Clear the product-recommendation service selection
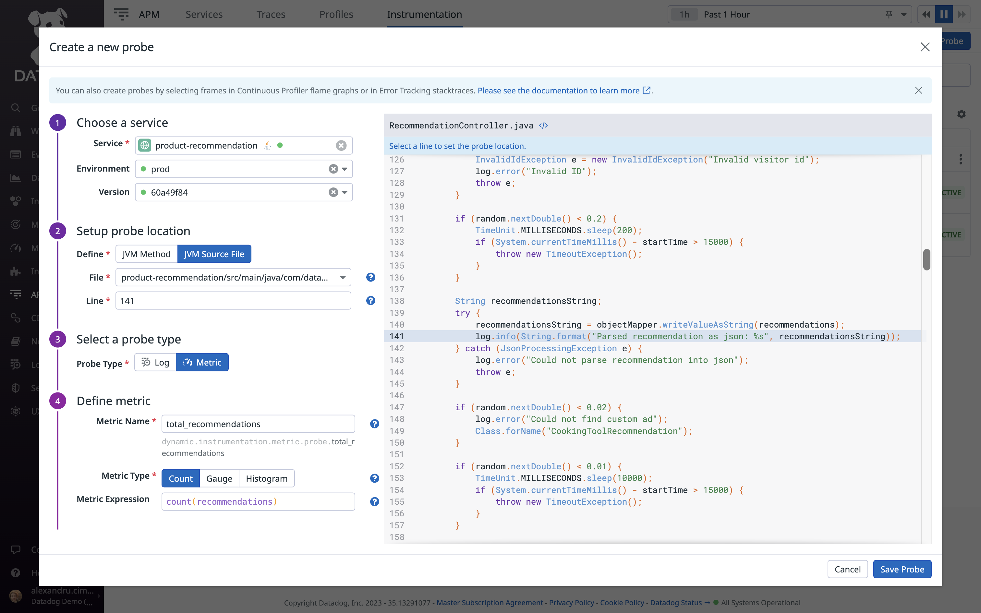Screen dimensions: 981x613 pyautogui.click(x=341, y=146)
